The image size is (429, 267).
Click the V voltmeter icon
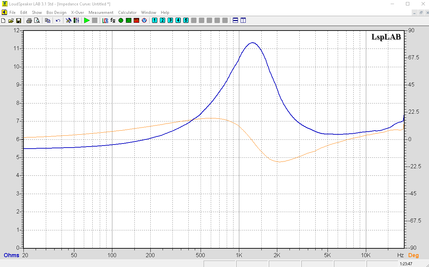(144, 20)
